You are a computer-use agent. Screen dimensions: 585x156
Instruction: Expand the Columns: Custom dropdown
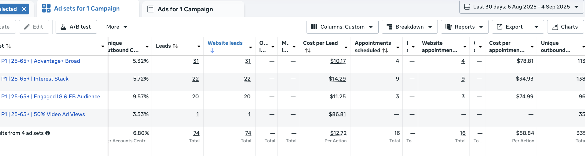pyautogui.click(x=342, y=27)
